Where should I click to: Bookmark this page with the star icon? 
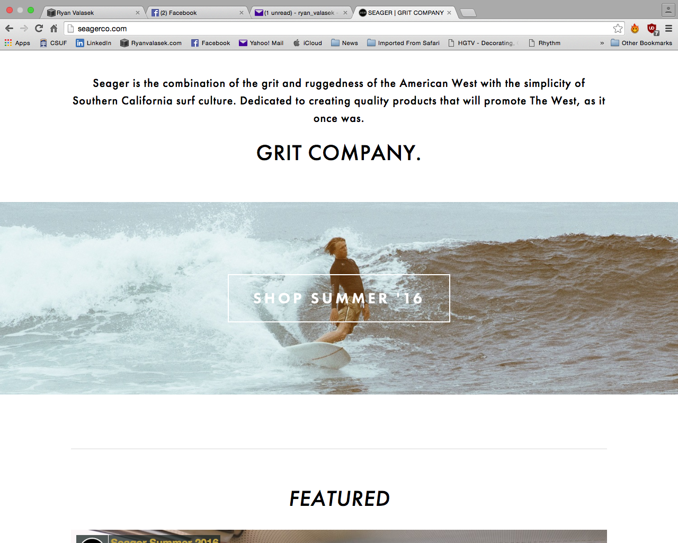618,29
